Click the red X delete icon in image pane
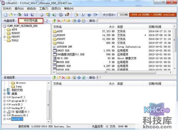Viewport: 178px width, 130px height. click(x=59, y=21)
